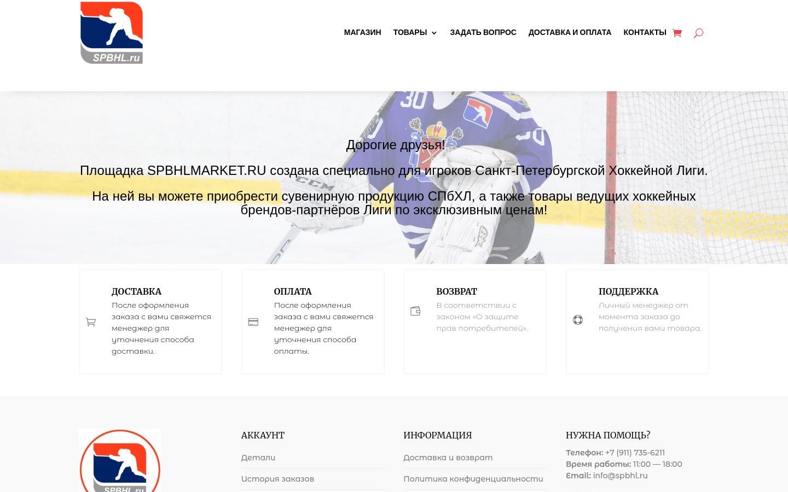Open the КОНТАКТЫ menu item

(x=645, y=32)
